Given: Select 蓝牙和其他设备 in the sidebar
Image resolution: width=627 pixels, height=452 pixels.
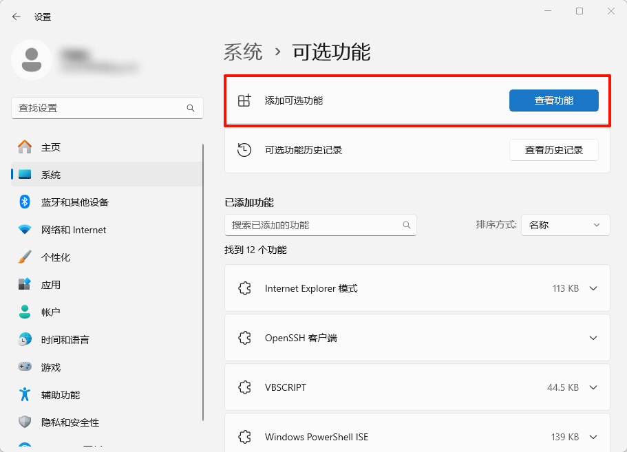Looking at the screenshot, I should tap(62, 202).
